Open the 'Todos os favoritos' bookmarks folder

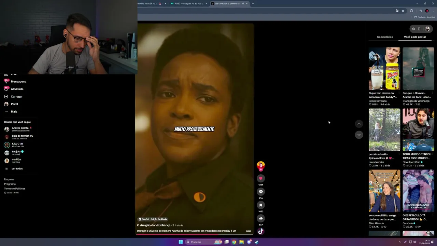[x=424, y=17]
